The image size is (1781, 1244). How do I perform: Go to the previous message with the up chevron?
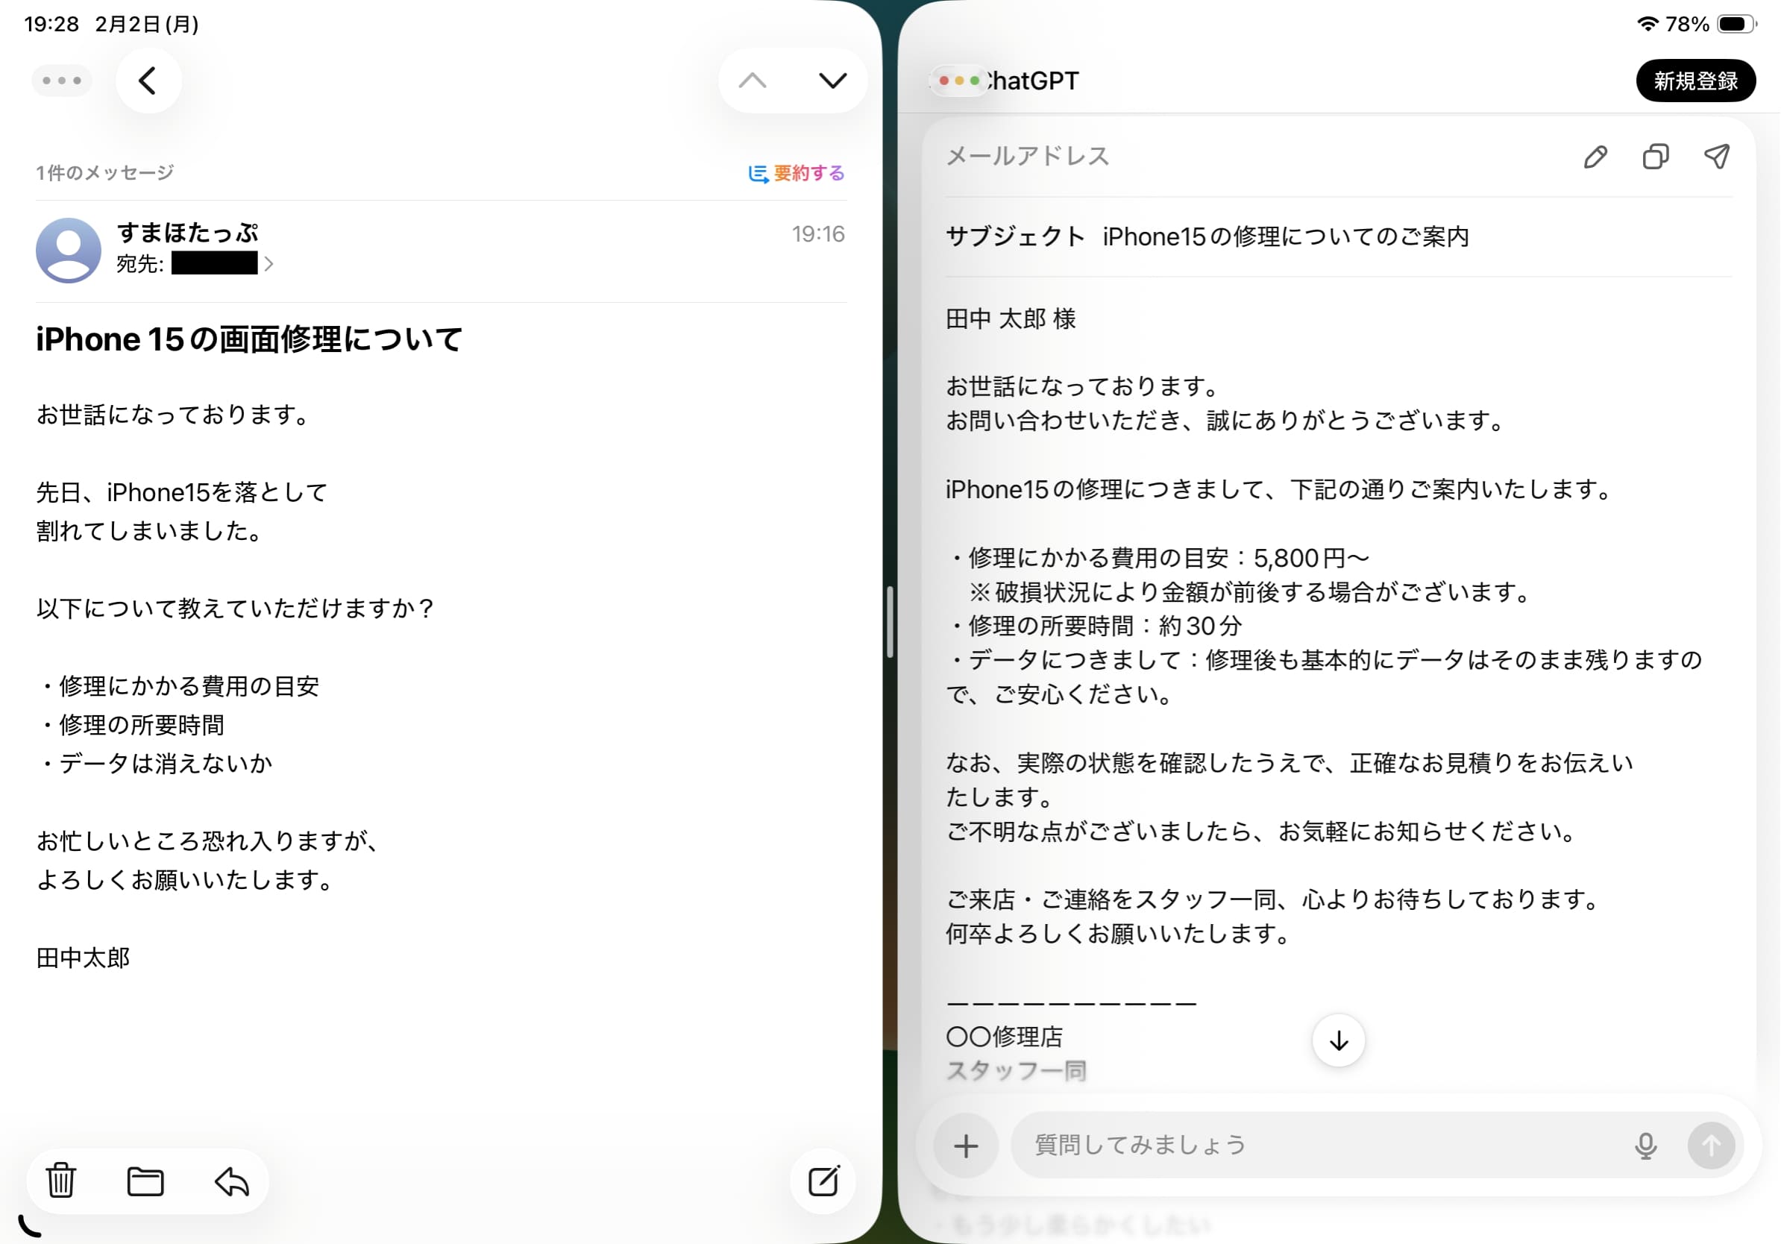pos(753,80)
